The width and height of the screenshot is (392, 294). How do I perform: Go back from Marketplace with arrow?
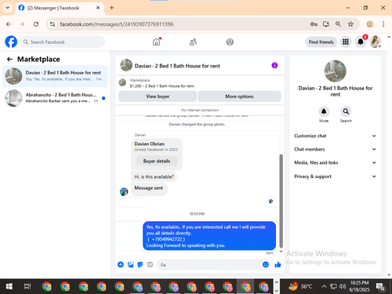pos(9,60)
